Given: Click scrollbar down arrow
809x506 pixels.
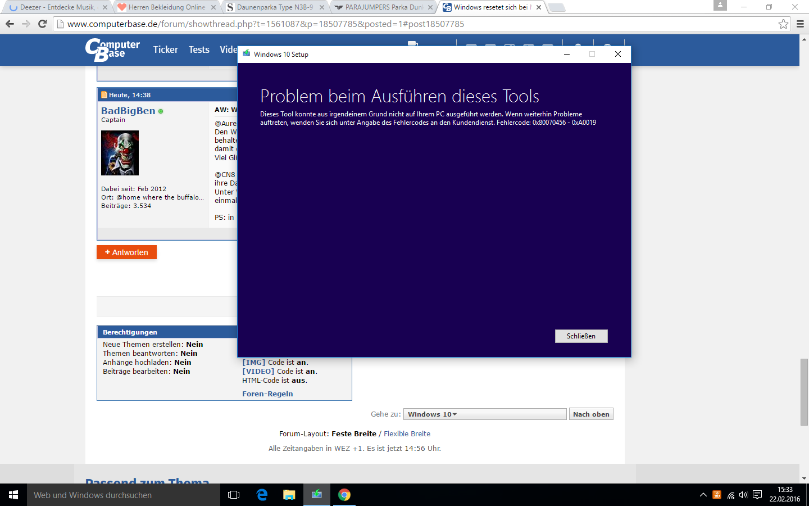Looking at the screenshot, I should pos(804,478).
